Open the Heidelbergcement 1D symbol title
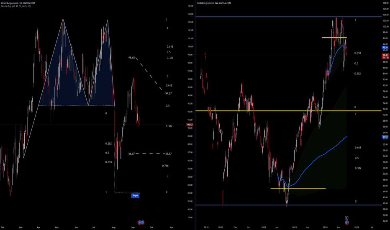This screenshot has width=390, height=230. point(18,3)
